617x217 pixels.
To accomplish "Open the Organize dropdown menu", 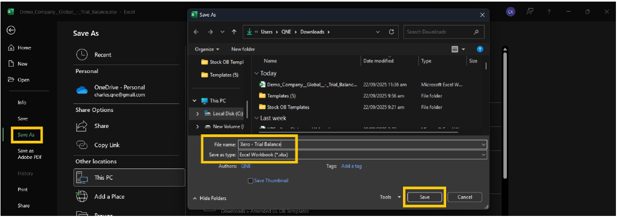I will (x=207, y=49).
